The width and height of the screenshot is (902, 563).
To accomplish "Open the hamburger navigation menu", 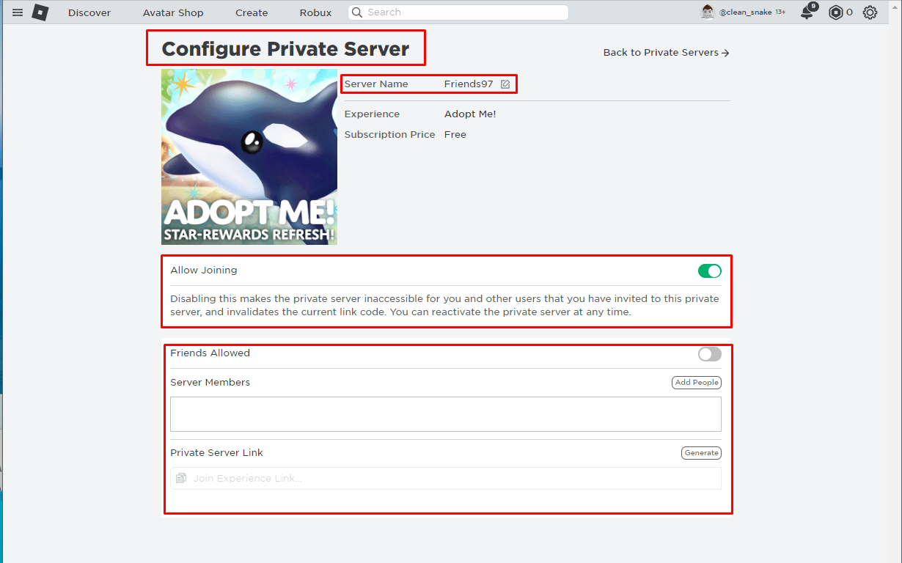I will (18, 12).
